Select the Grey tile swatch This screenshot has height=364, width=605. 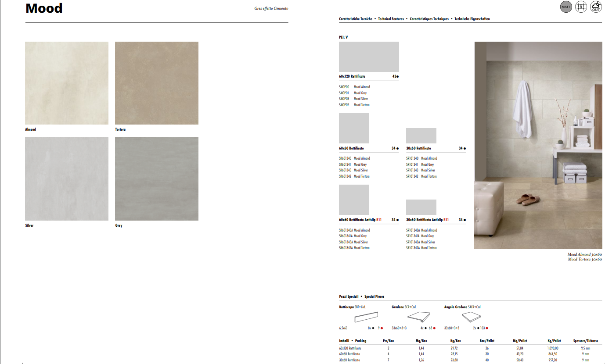tap(157, 178)
